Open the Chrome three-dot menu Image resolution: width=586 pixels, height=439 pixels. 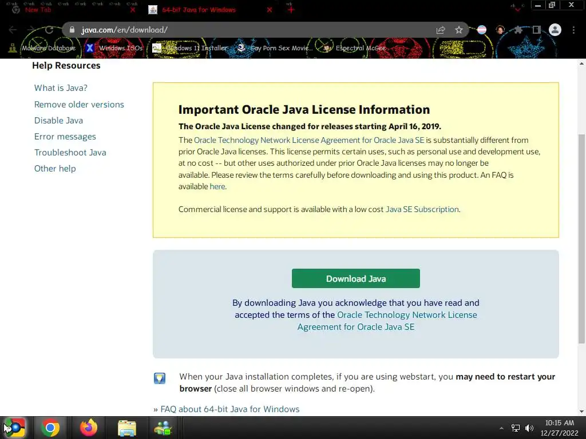573,30
